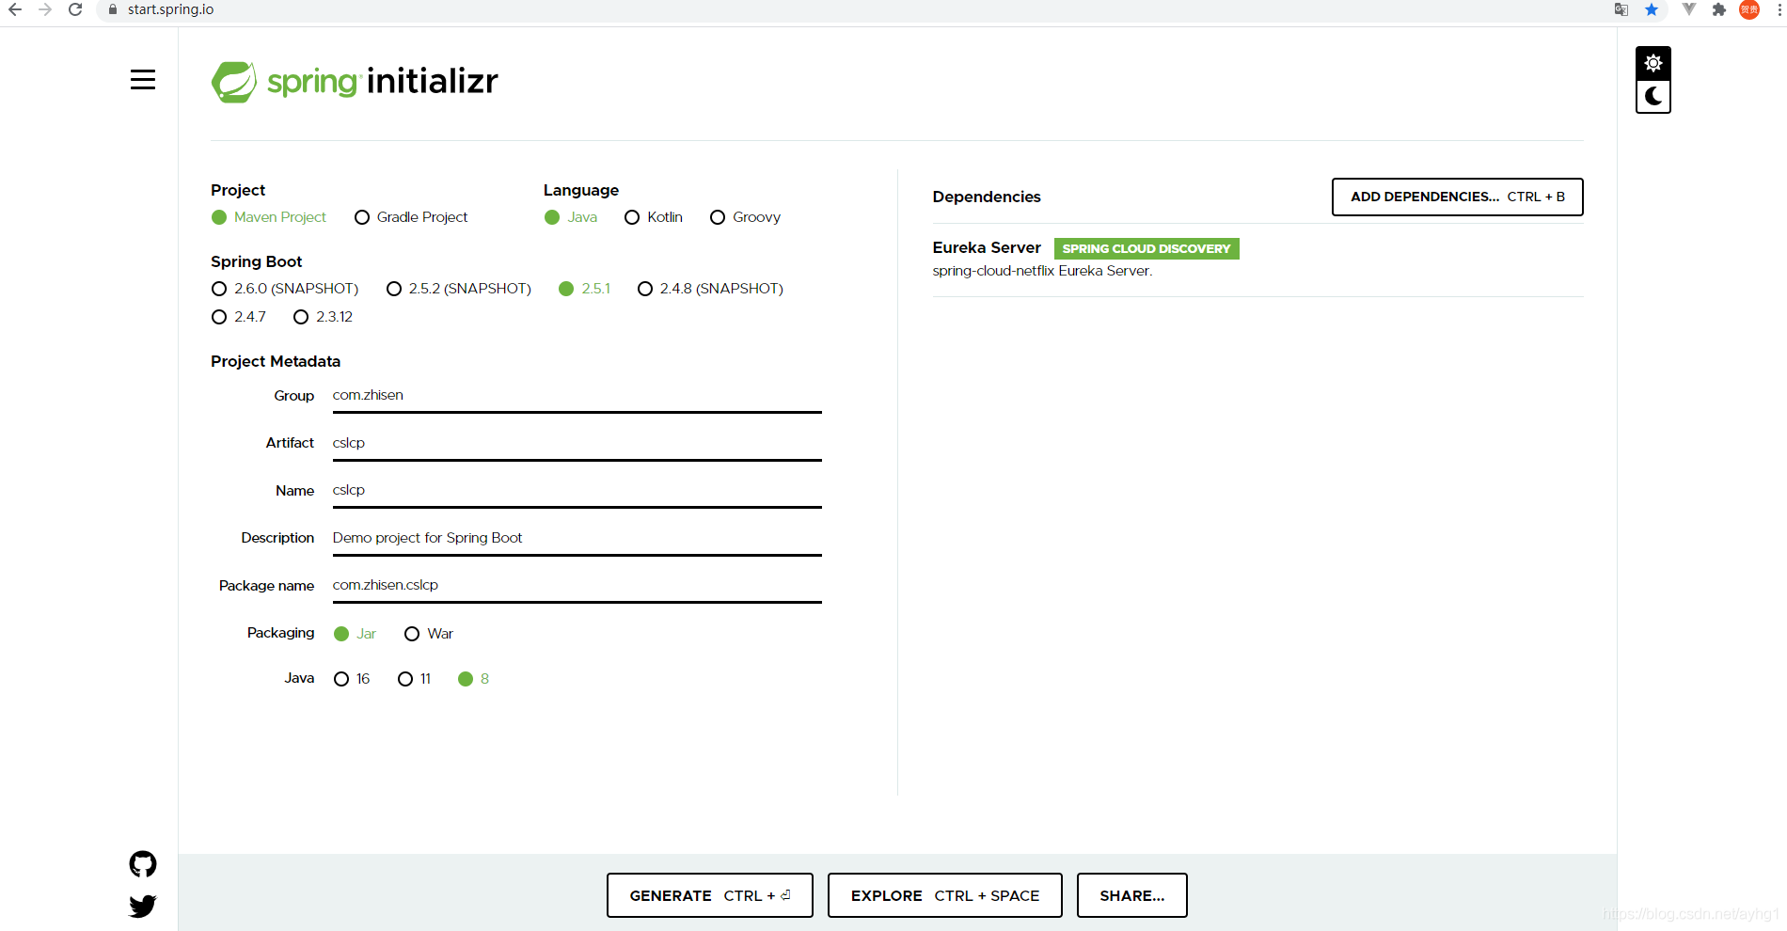Screen dimensions: 1787x931
Task: Choose Spring Boot 2.6.0 (SNAPSHOT)
Action: tap(285, 289)
